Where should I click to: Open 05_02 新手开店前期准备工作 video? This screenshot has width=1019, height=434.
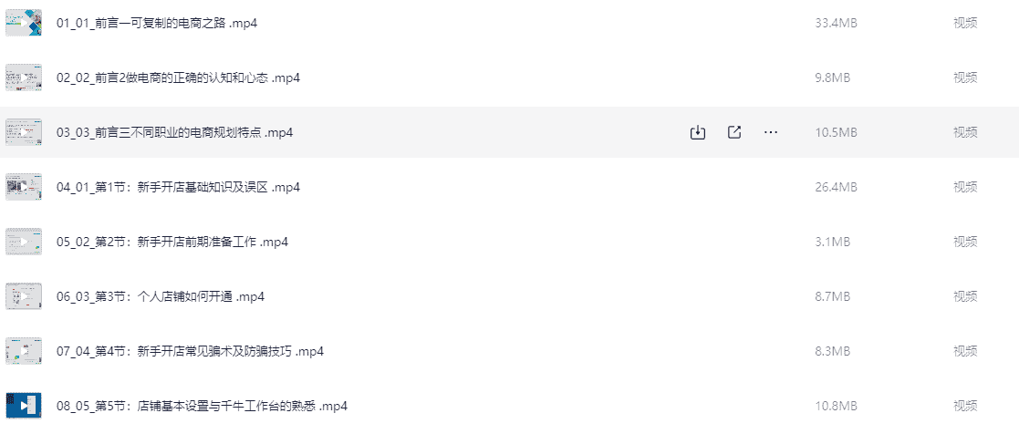172,242
